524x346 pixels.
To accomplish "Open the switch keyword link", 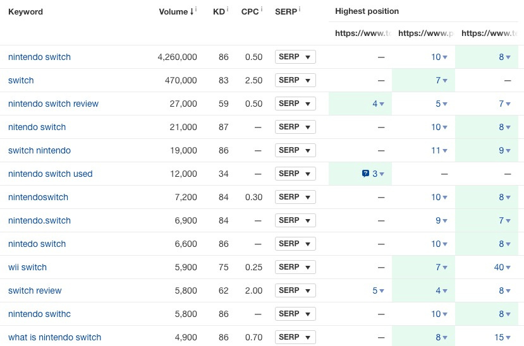I will pos(21,80).
